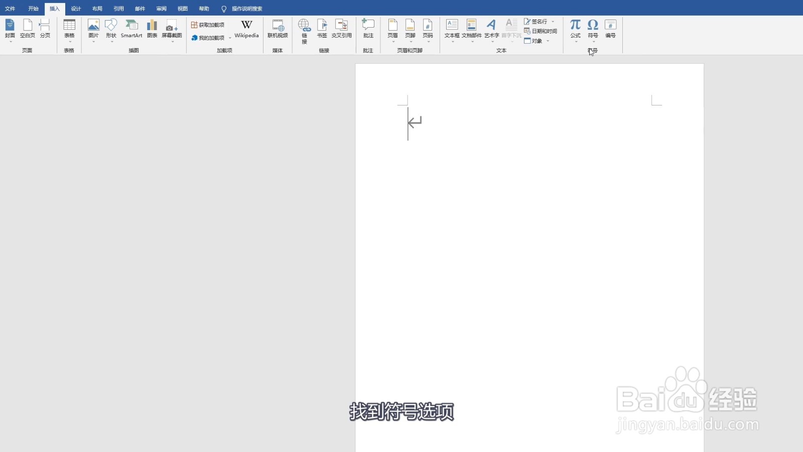
Task: Switch to the Design (设计) tab
Action: pyautogui.click(x=76, y=9)
